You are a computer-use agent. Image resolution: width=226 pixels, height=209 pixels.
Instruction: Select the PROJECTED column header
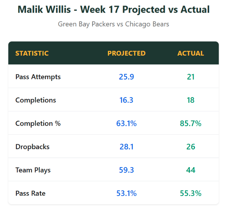(x=126, y=53)
